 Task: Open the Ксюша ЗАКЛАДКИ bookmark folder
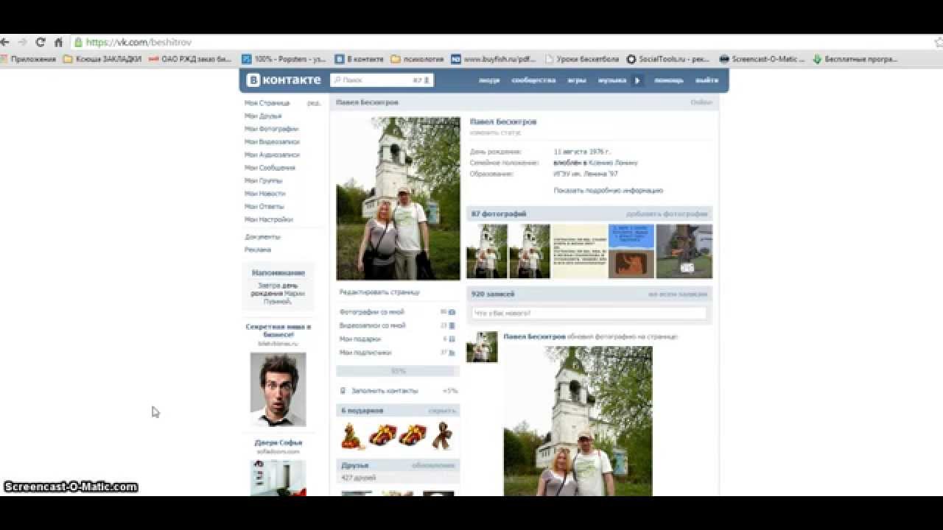102,59
